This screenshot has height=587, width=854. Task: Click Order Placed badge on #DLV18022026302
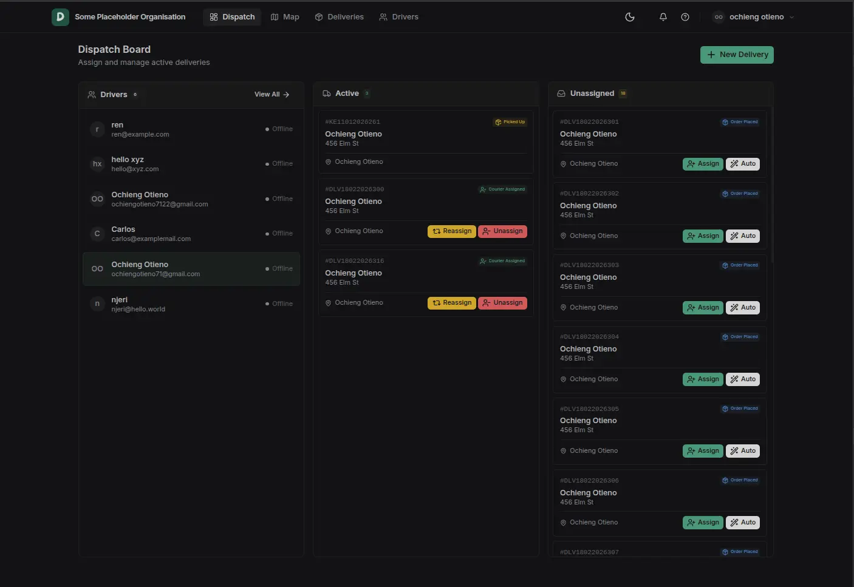(740, 194)
